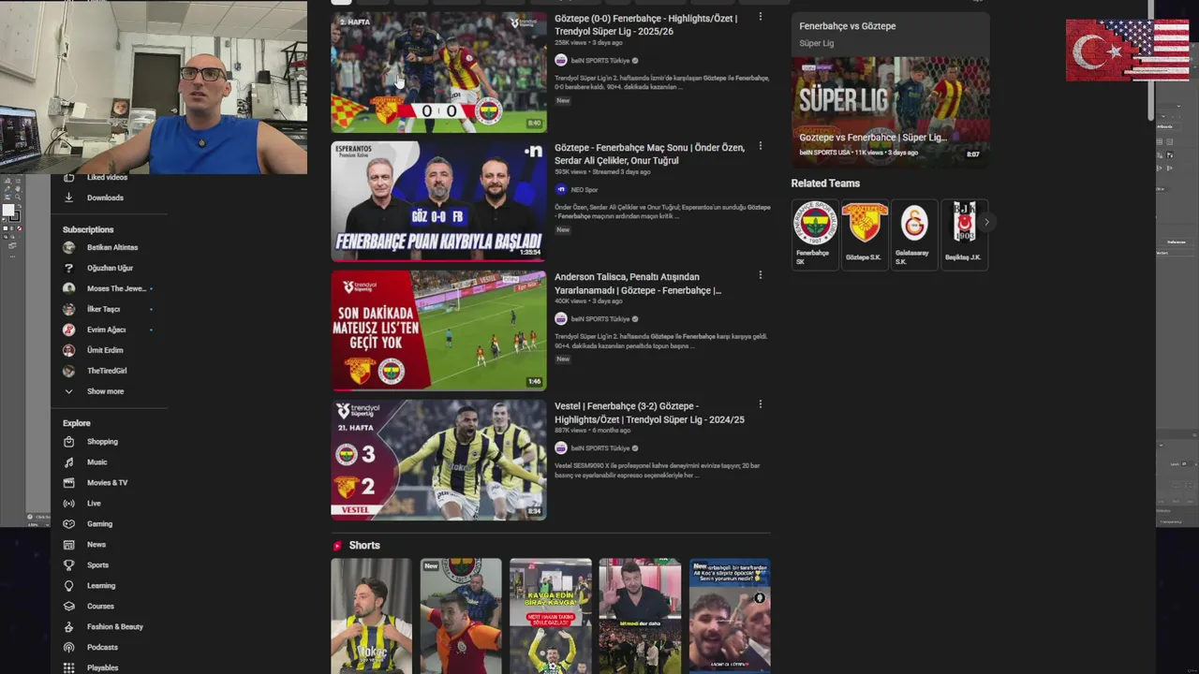This screenshot has height=674, width=1199.
Task: Open the fifth Short with bearded men
Action: coord(730,616)
